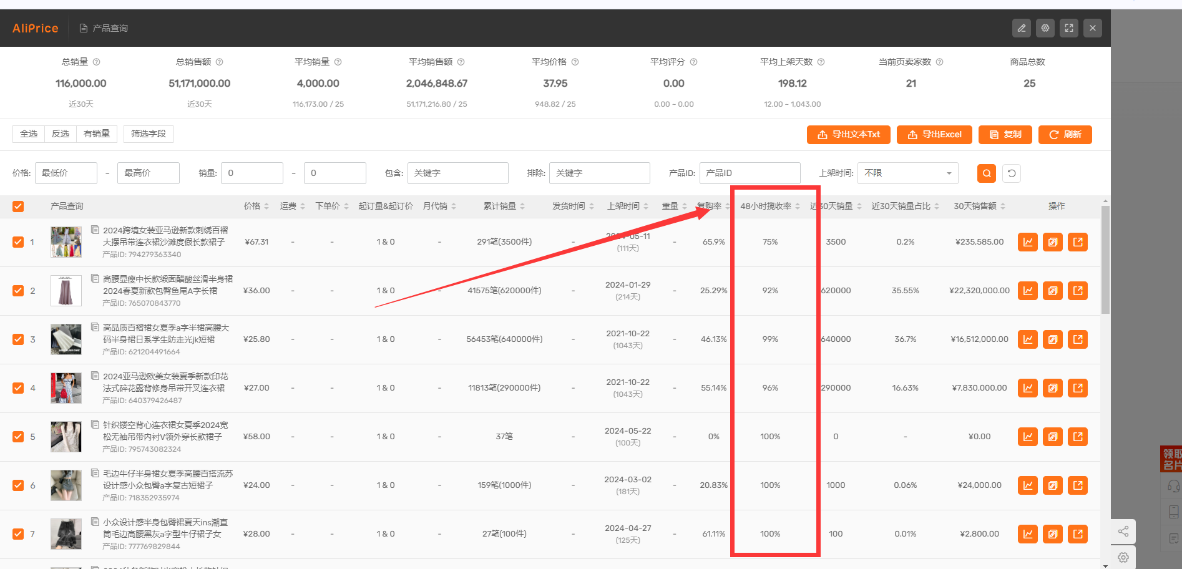Click row 1 product thumbnail image
The height and width of the screenshot is (569, 1182).
66,242
